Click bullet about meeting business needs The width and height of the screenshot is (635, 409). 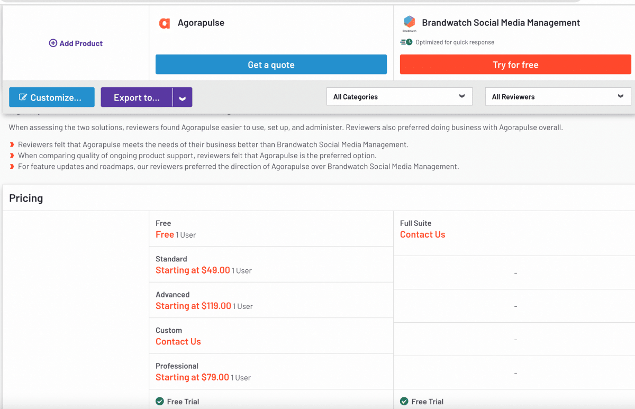coord(213,144)
